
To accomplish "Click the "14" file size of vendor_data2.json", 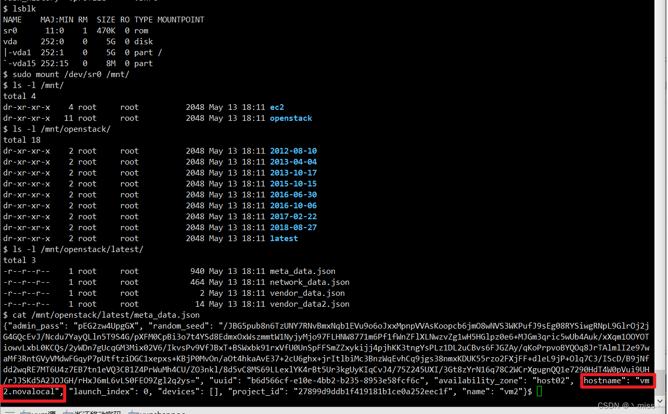I will (x=200, y=304).
